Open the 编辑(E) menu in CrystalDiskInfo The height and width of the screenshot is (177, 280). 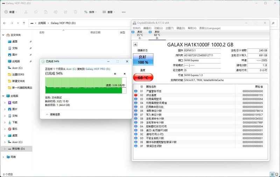[x=147, y=28]
